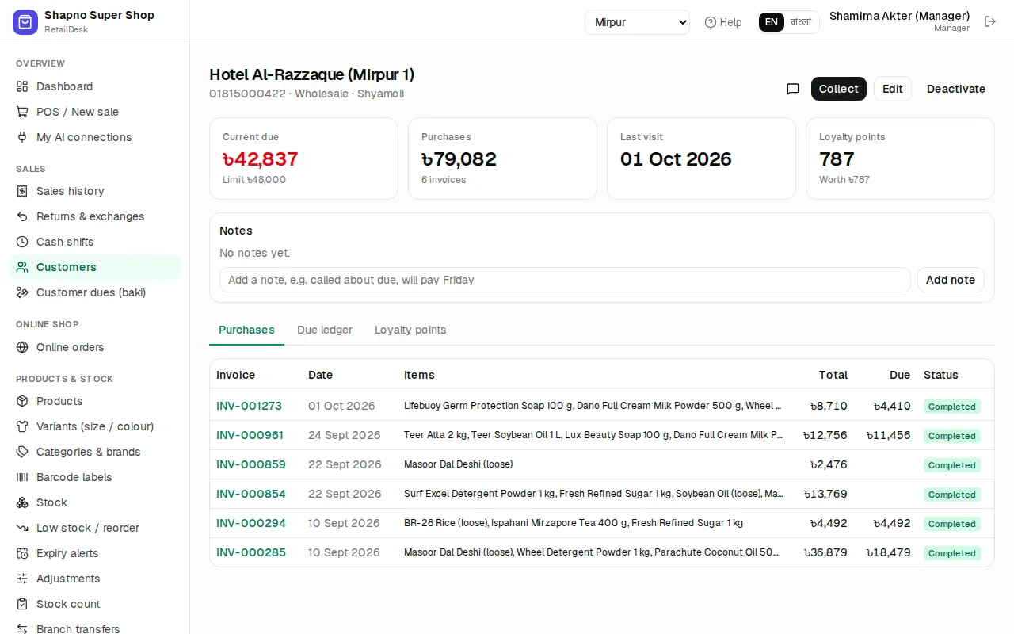This screenshot has height=634, width=1014.
Task: Open invoice INV-000859
Action: pos(251,464)
